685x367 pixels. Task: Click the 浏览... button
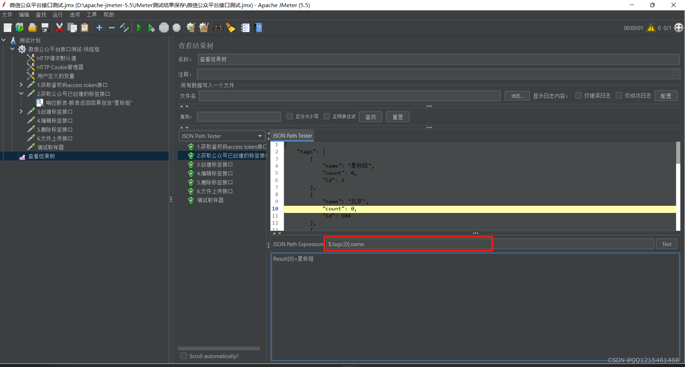click(x=517, y=96)
